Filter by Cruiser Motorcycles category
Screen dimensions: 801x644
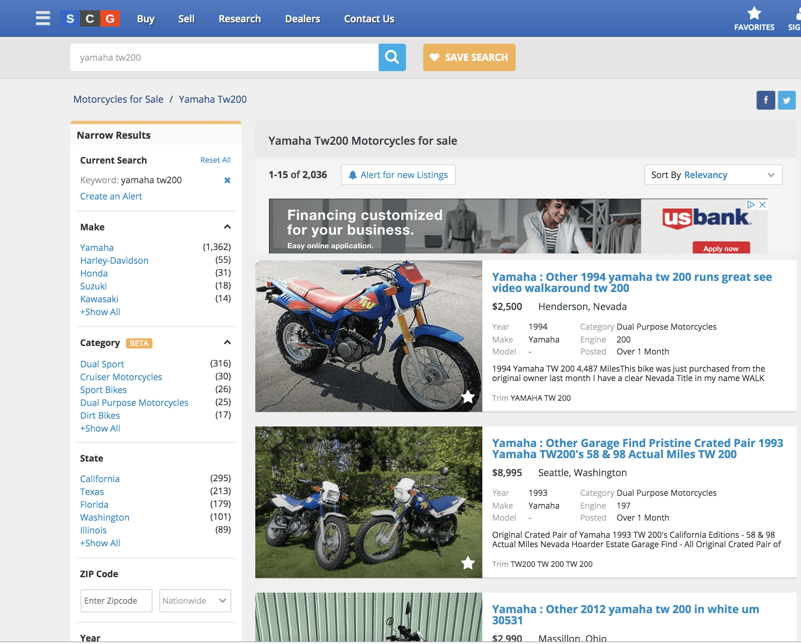(x=121, y=377)
